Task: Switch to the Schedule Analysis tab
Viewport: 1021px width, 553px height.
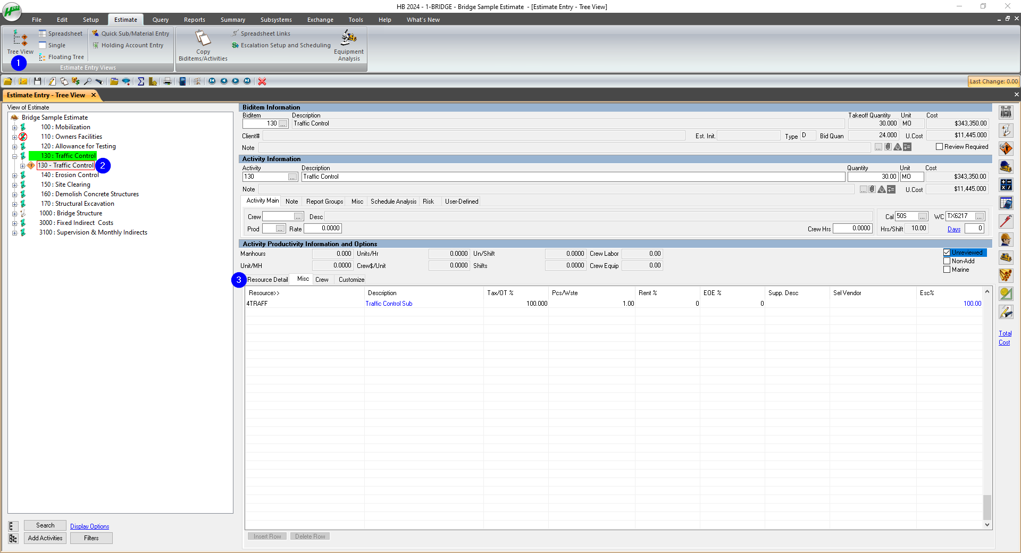Action: [x=394, y=202]
